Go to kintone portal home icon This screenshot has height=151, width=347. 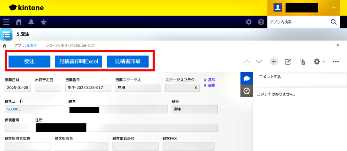pyautogui.click(x=19, y=22)
